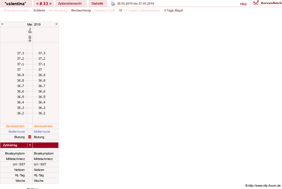This screenshot has height=189, width=282.
Task: Click the left Woche row label
Action: (x=20, y=181)
